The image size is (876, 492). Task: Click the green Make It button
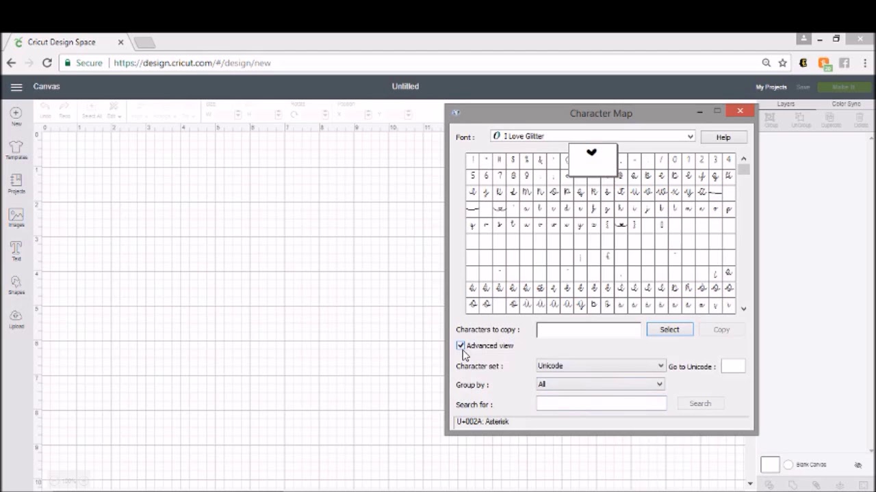[x=843, y=87]
